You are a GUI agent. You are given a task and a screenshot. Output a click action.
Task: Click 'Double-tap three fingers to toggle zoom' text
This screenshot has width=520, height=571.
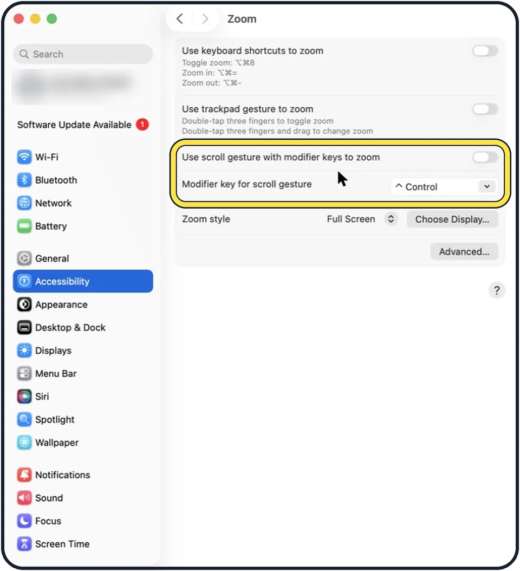click(257, 121)
